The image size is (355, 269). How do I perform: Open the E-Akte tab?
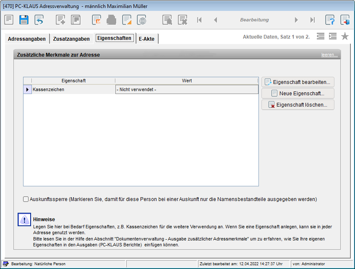[x=146, y=39]
